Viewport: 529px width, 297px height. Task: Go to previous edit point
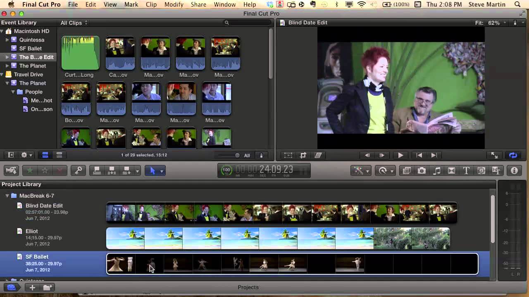(x=419, y=155)
